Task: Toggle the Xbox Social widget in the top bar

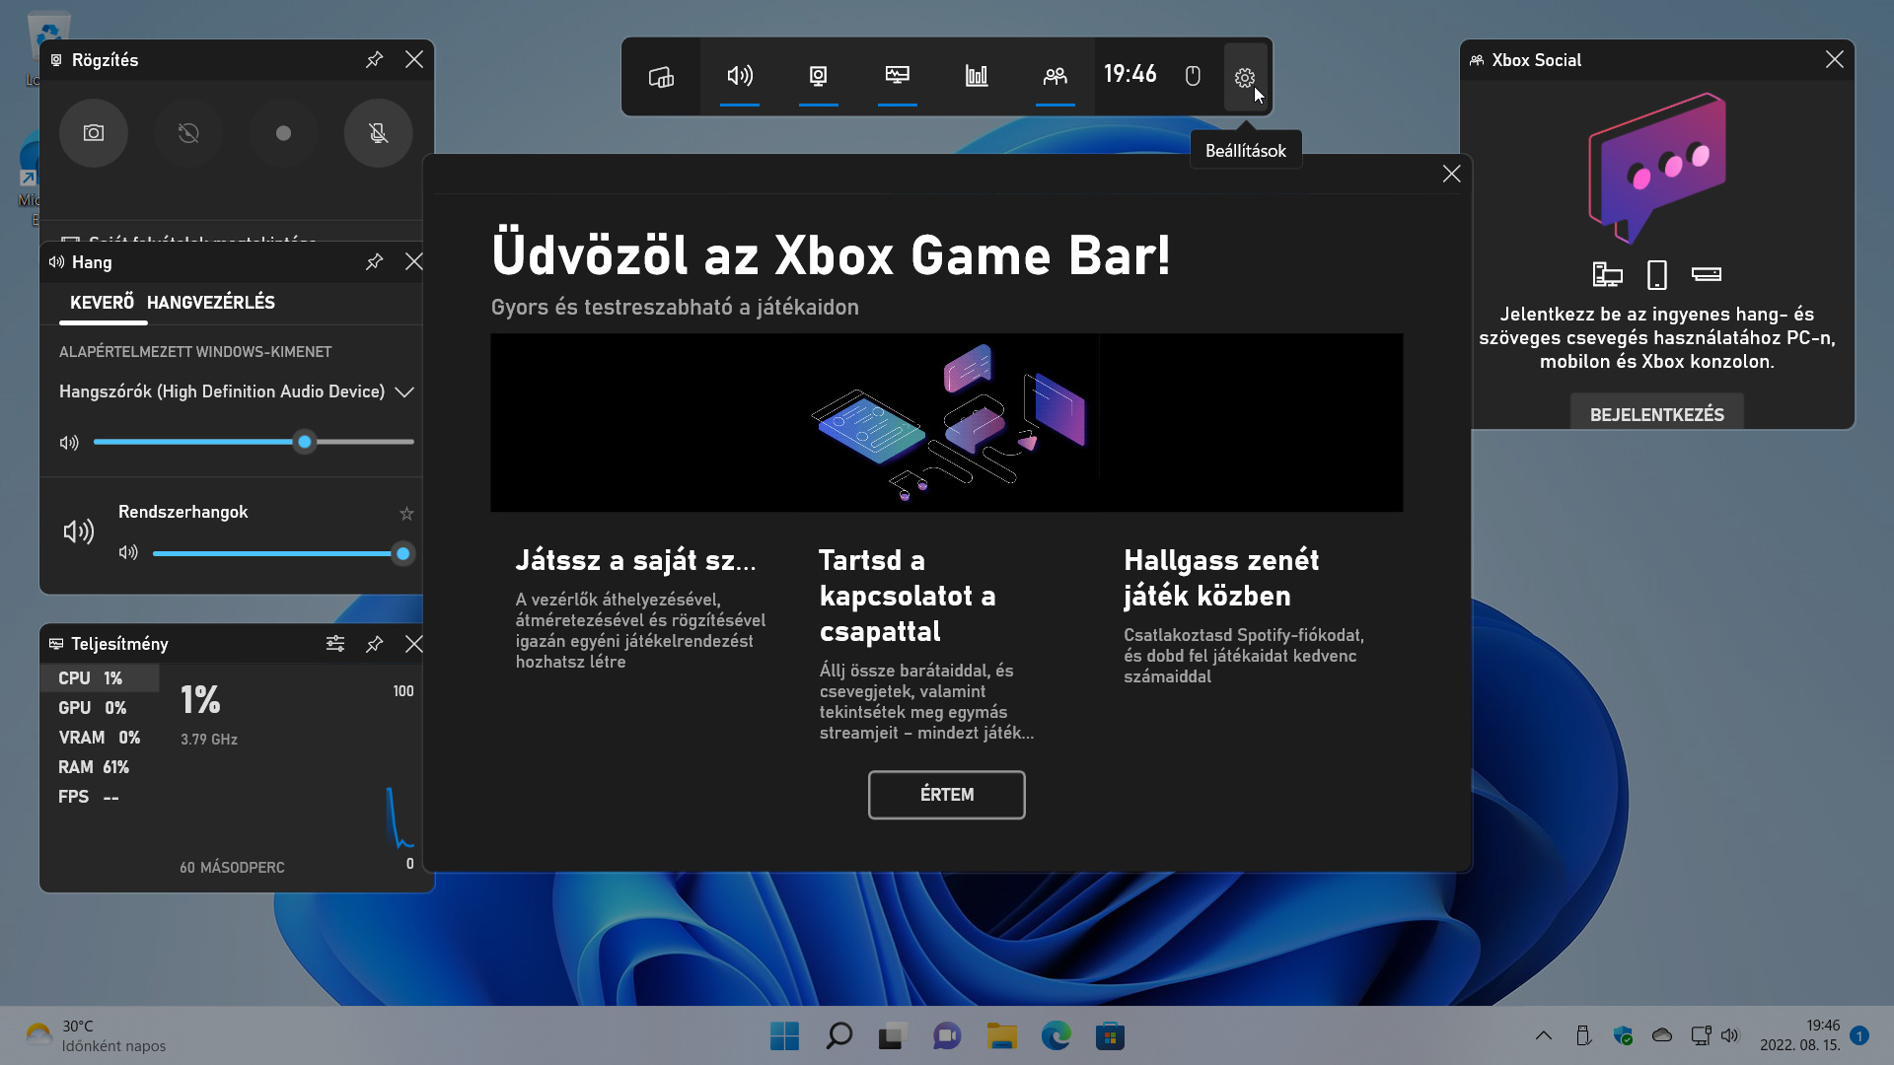Action: click(x=1056, y=77)
